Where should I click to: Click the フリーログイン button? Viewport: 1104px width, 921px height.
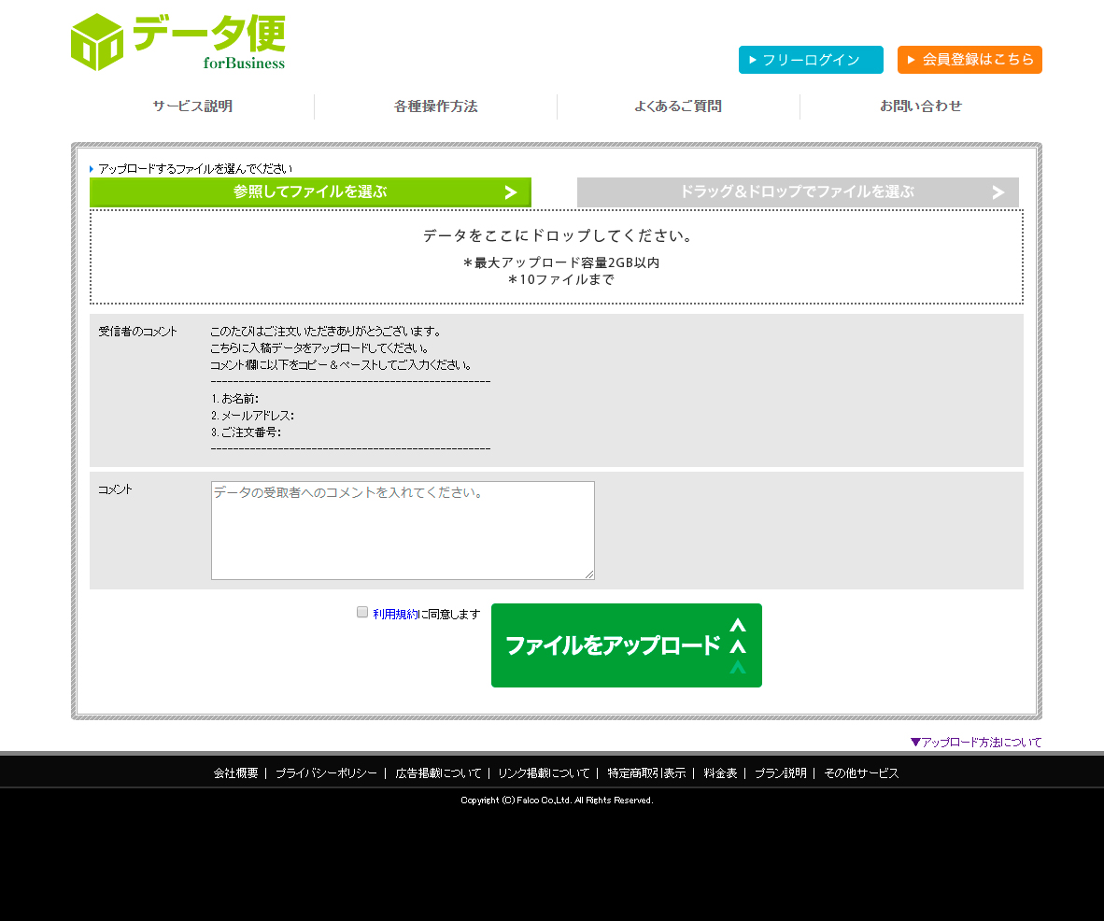point(811,60)
